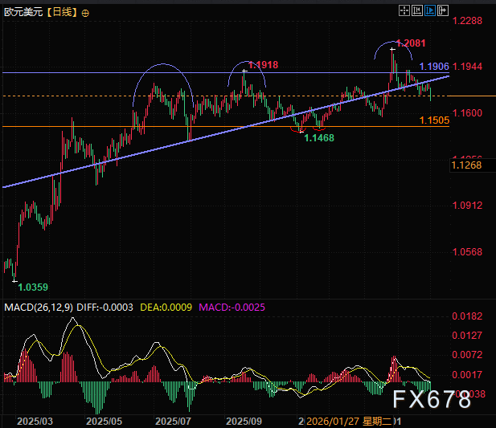Click the 1.1505 support line label
496x428 pixels.
[x=434, y=120]
